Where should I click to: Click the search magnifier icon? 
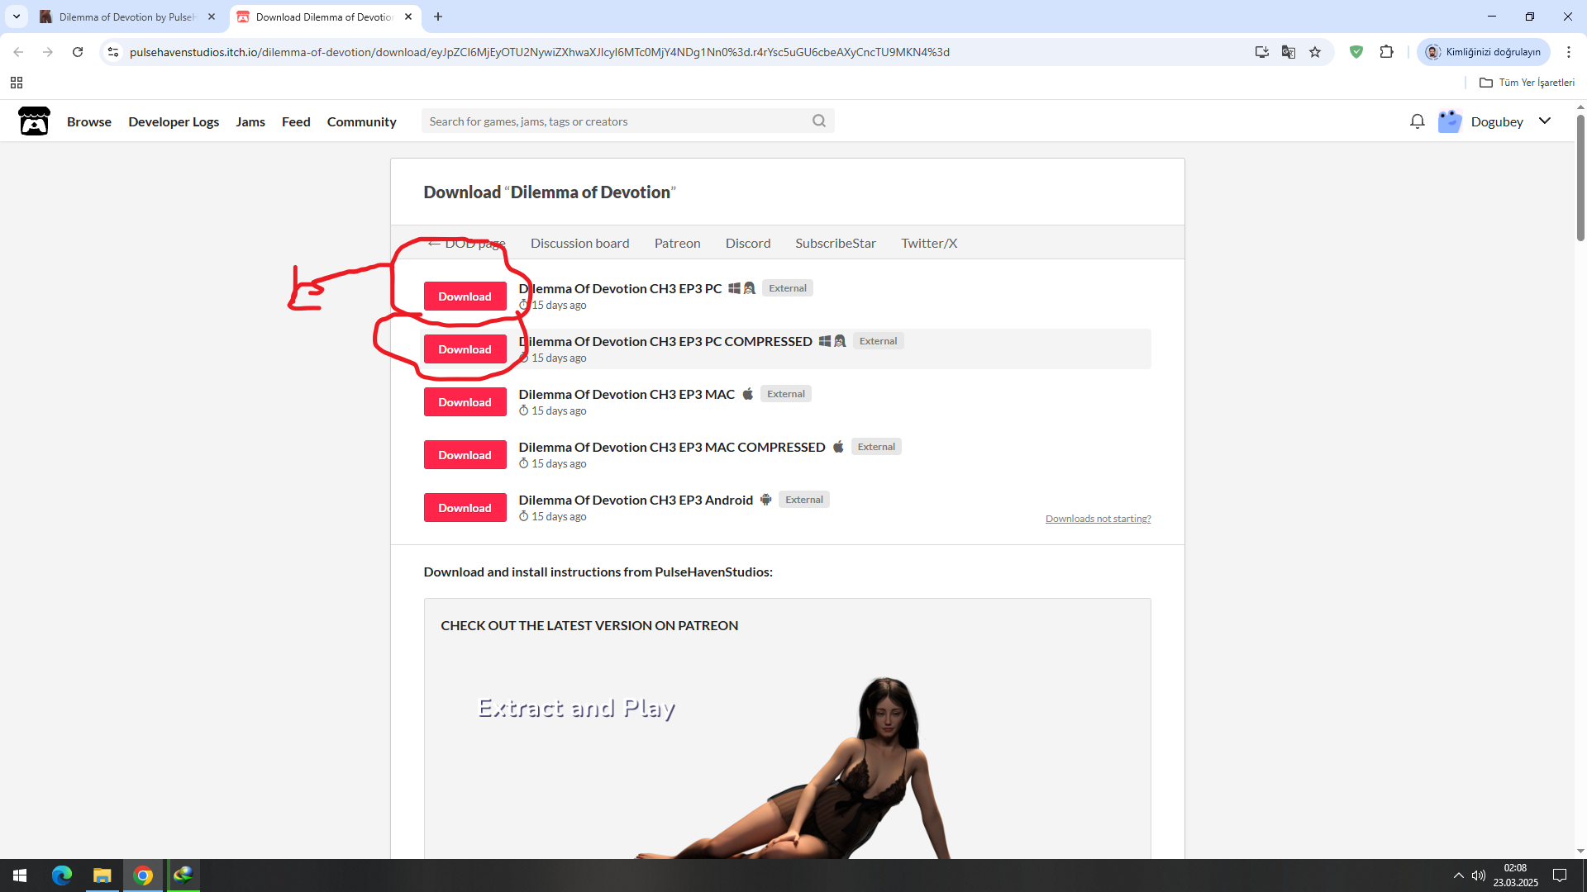pos(818,121)
